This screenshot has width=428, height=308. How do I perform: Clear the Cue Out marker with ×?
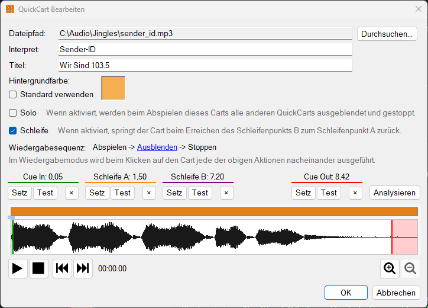[355, 193]
